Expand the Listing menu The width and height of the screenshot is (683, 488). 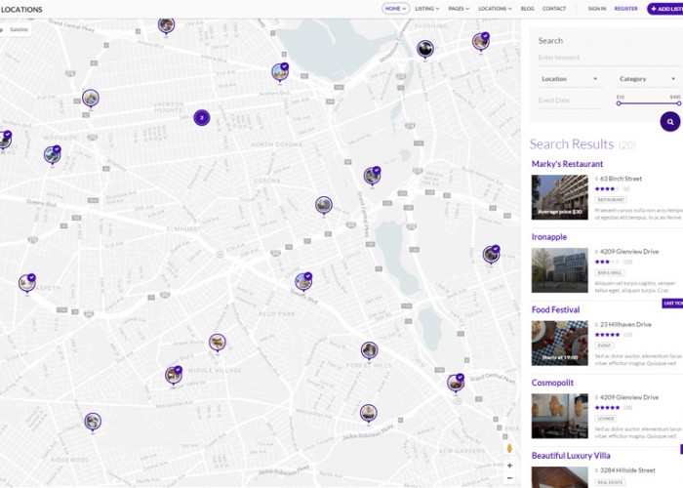coord(427,8)
